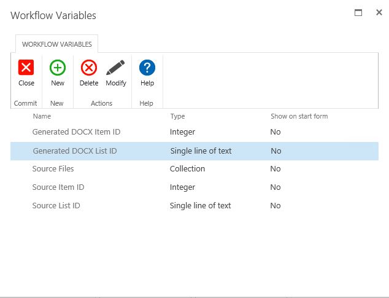Maximize the Workflow Variables dialog
389x298 pixels.
(358, 12)
